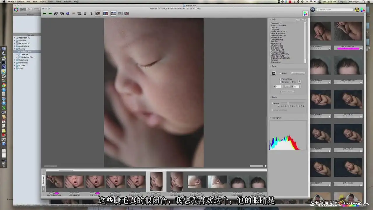Open Notification Center list icon

(x=369, y=2)
